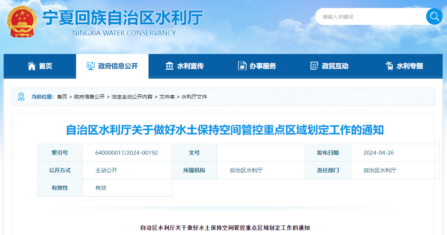Click the location pin icon in breadcrumb
This screenshot has width=447, height=235.
tap(21, 97)
